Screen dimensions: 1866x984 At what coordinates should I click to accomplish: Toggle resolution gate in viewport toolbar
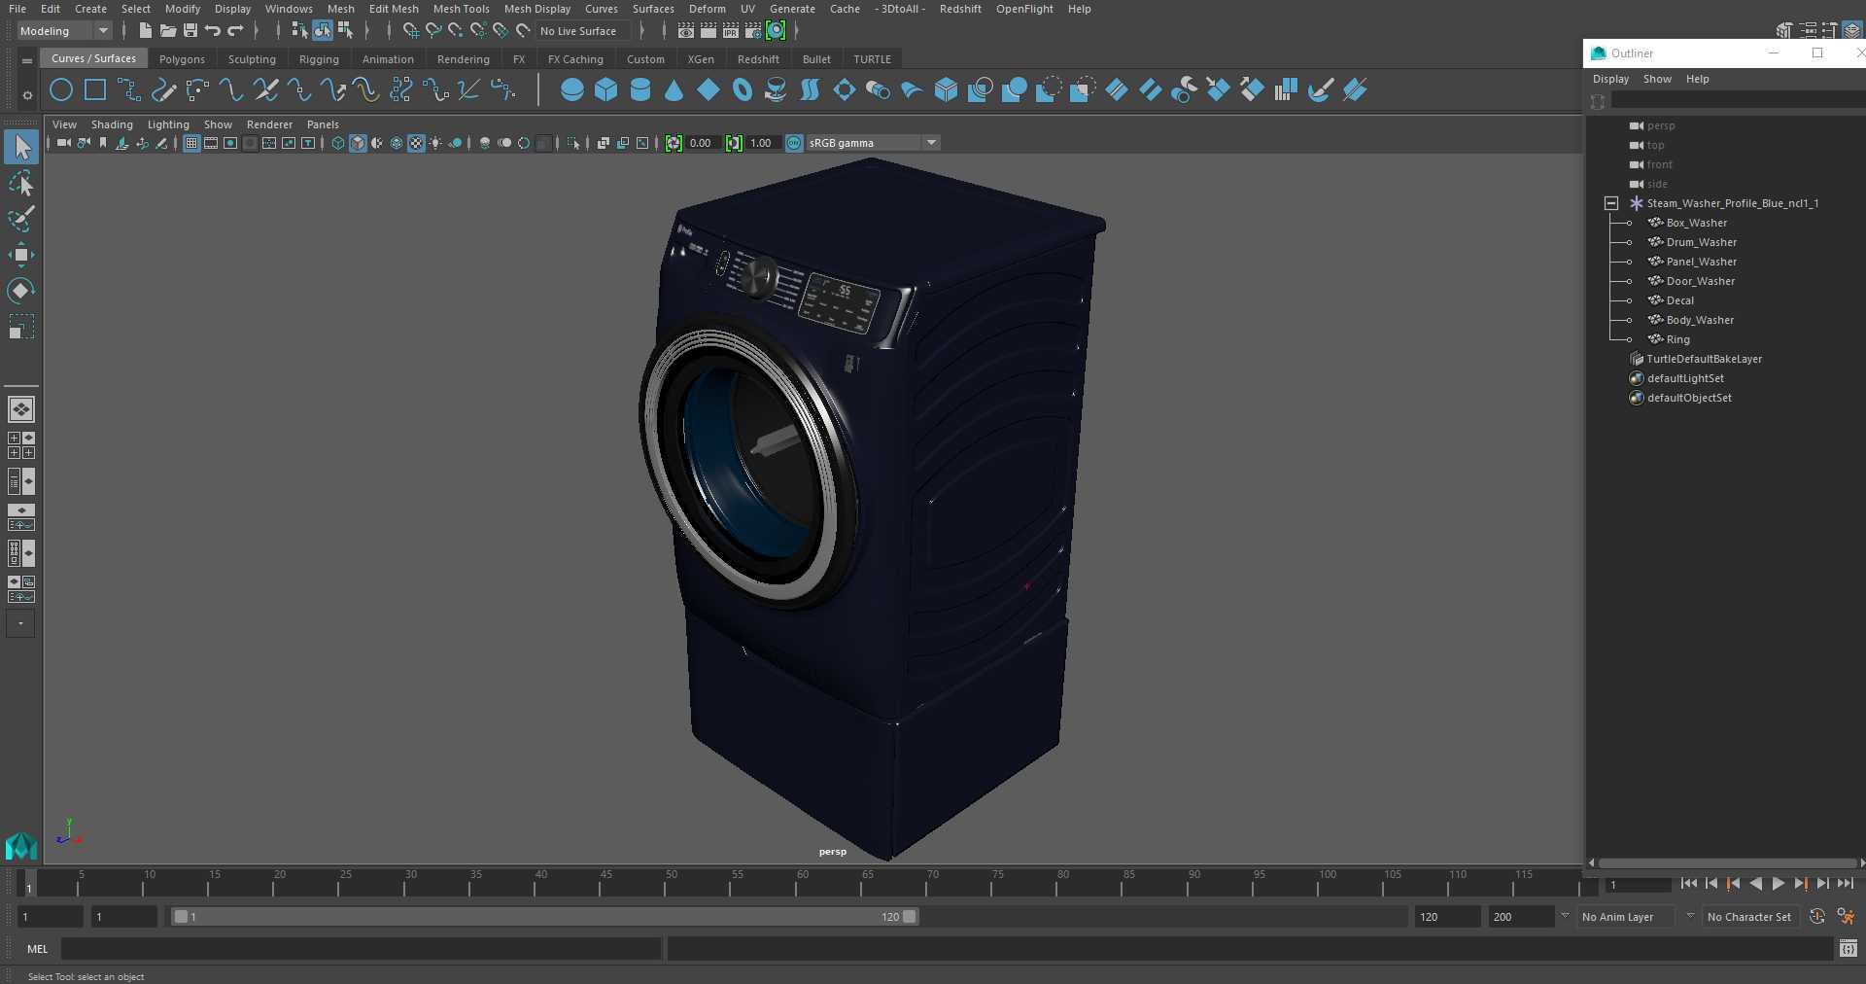tap(230, 143)
